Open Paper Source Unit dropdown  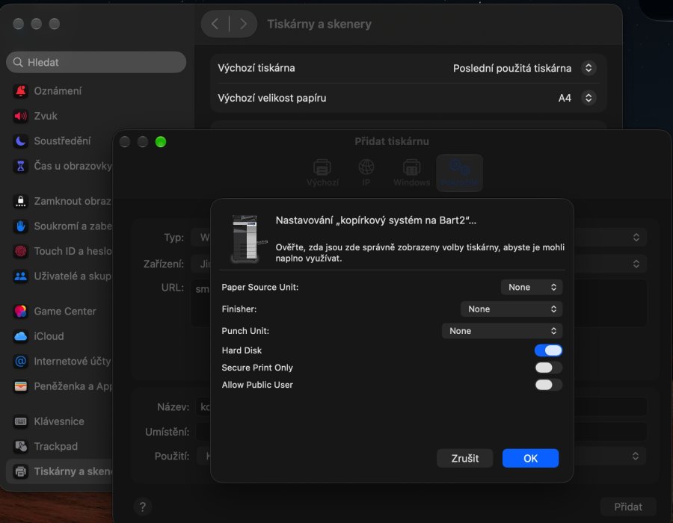pyautogui.click(x=532, y=287)
